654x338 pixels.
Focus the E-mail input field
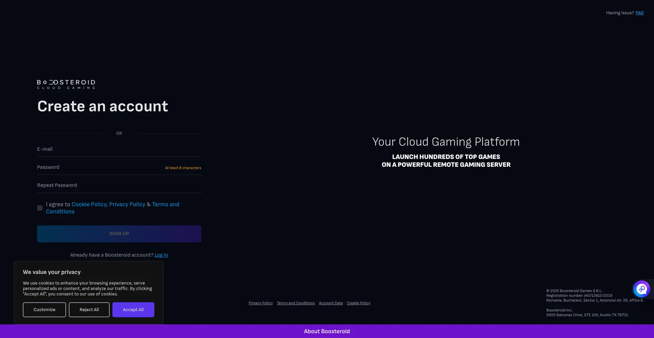(119, 149)
